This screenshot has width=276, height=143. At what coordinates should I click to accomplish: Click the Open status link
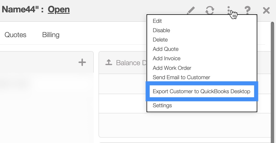click(x=59, y=10)
